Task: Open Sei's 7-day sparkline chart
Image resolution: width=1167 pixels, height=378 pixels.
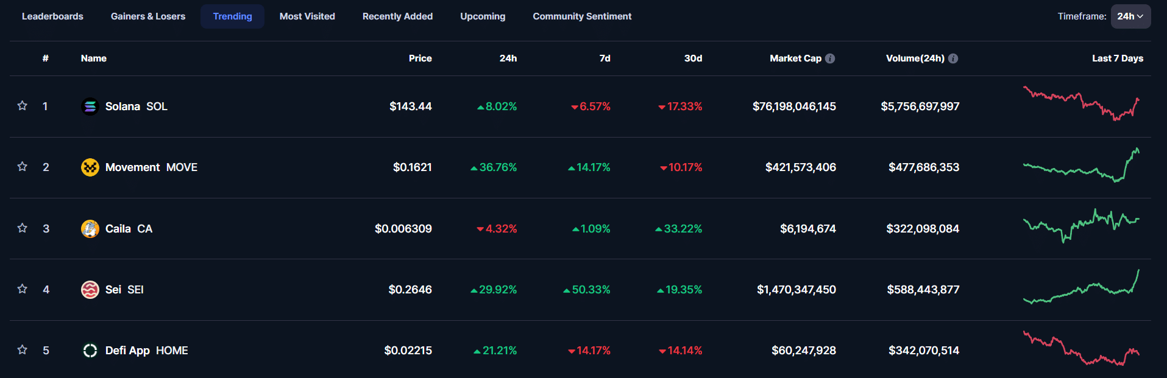Action: 1081,287
